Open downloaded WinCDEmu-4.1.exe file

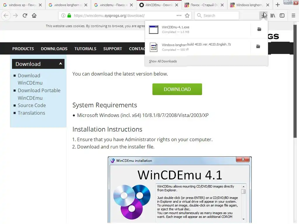(198, 29)
